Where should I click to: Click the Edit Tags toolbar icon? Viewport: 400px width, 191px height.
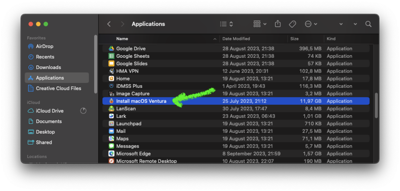292,24
